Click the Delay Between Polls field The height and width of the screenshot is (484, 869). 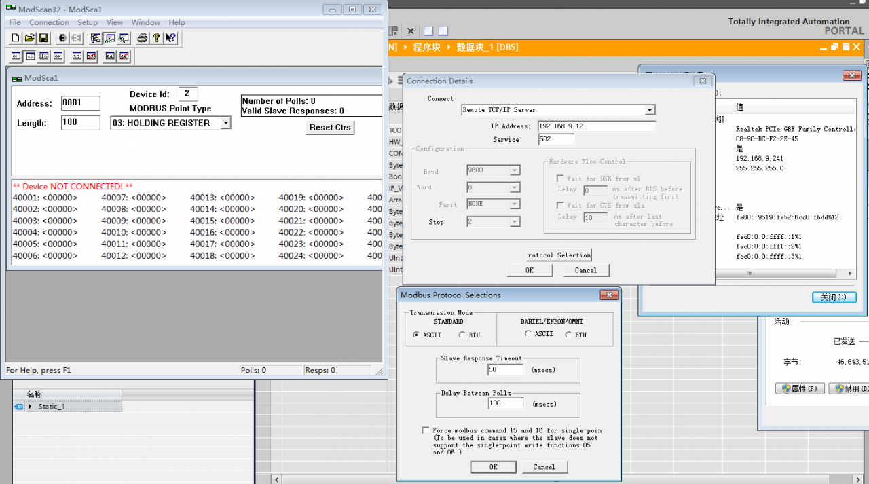click(x=506, y=403)
